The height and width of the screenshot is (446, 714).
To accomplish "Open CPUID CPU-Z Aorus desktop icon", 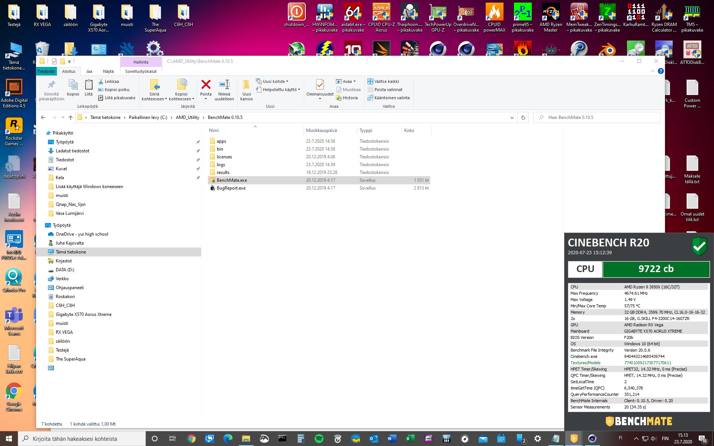I will [382, 18].
